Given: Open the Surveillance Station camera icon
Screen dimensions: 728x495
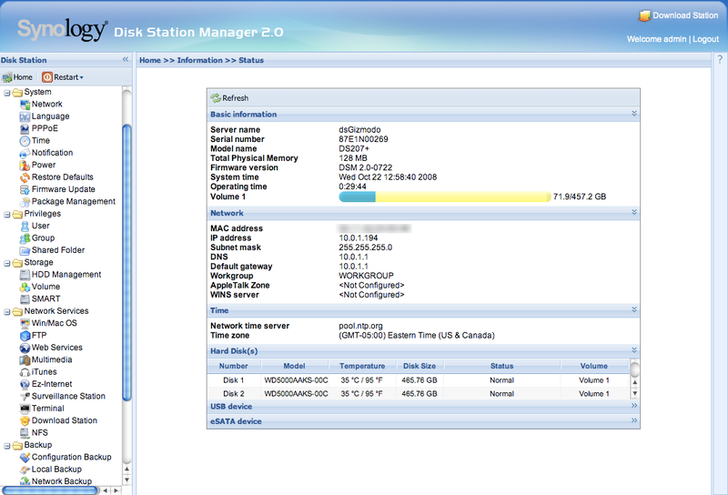Looking at the screenshot, I should [25, 396].
